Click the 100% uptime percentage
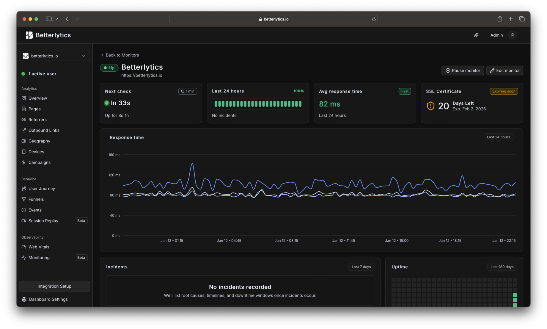 [298, 91]
